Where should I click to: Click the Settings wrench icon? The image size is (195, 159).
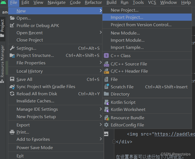click(x=12, y=48)
